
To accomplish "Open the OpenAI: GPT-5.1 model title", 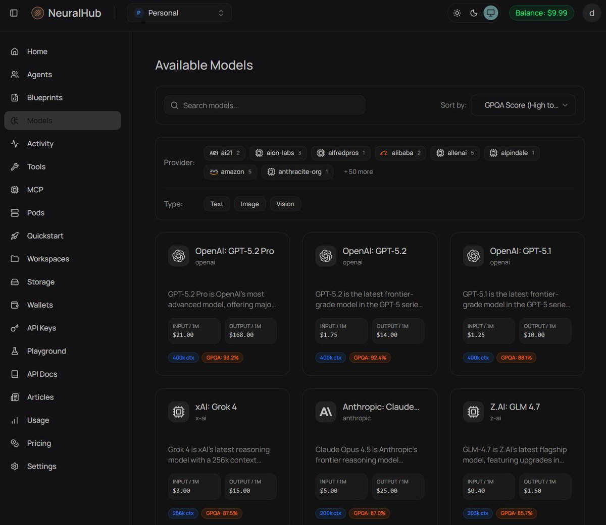I will (521, 251).
